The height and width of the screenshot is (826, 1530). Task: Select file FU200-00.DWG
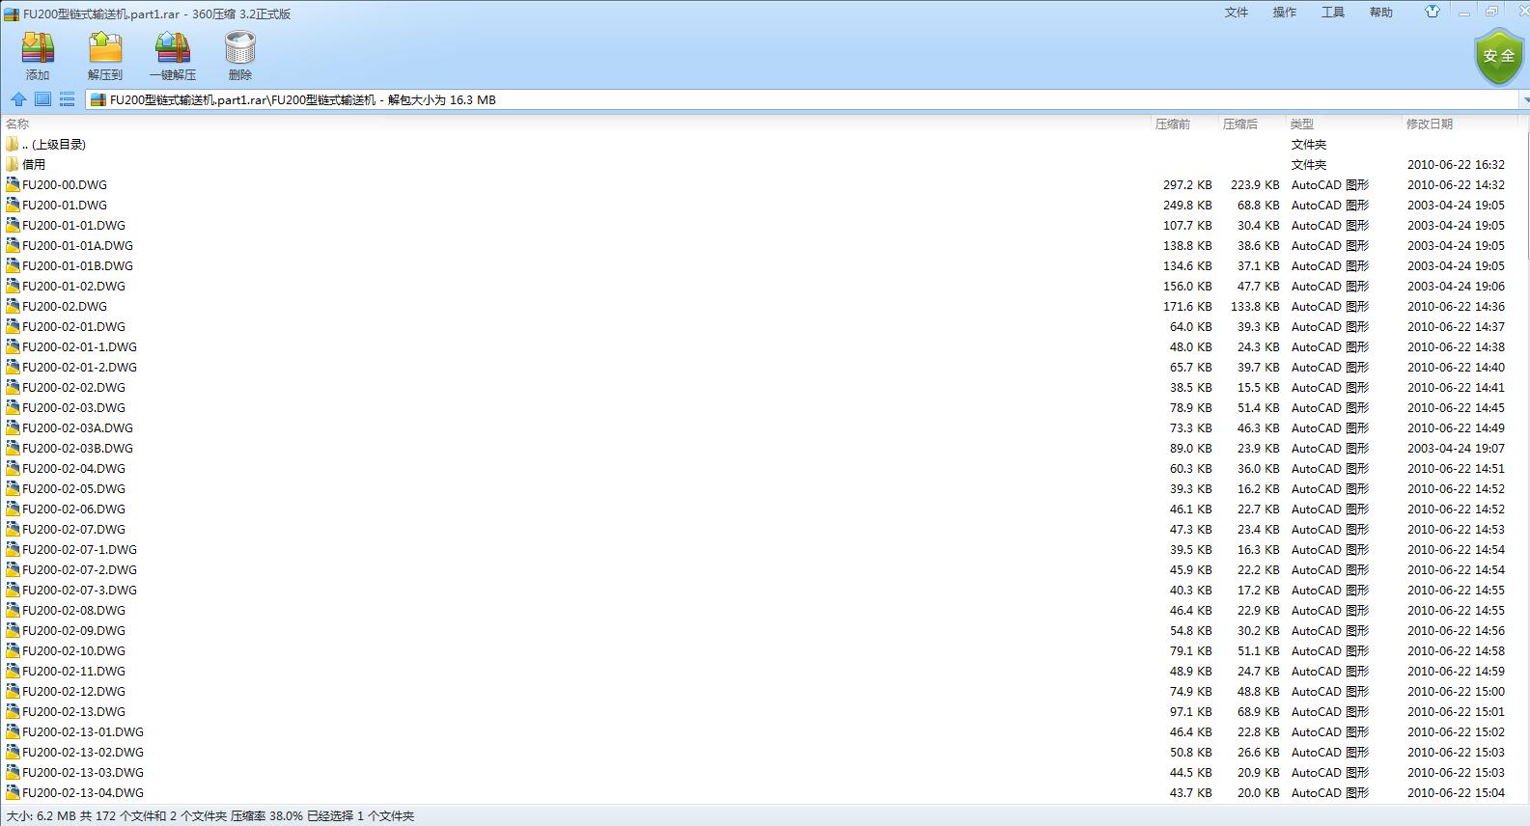(x=65, y=184)
